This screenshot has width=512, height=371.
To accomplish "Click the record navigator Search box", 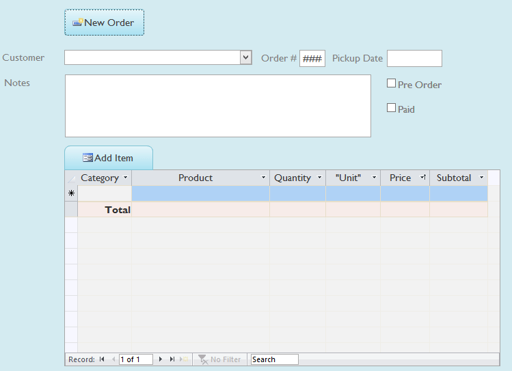I will pos(274,359).
